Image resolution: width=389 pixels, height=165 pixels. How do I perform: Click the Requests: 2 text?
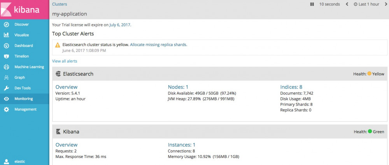point(66,151)
